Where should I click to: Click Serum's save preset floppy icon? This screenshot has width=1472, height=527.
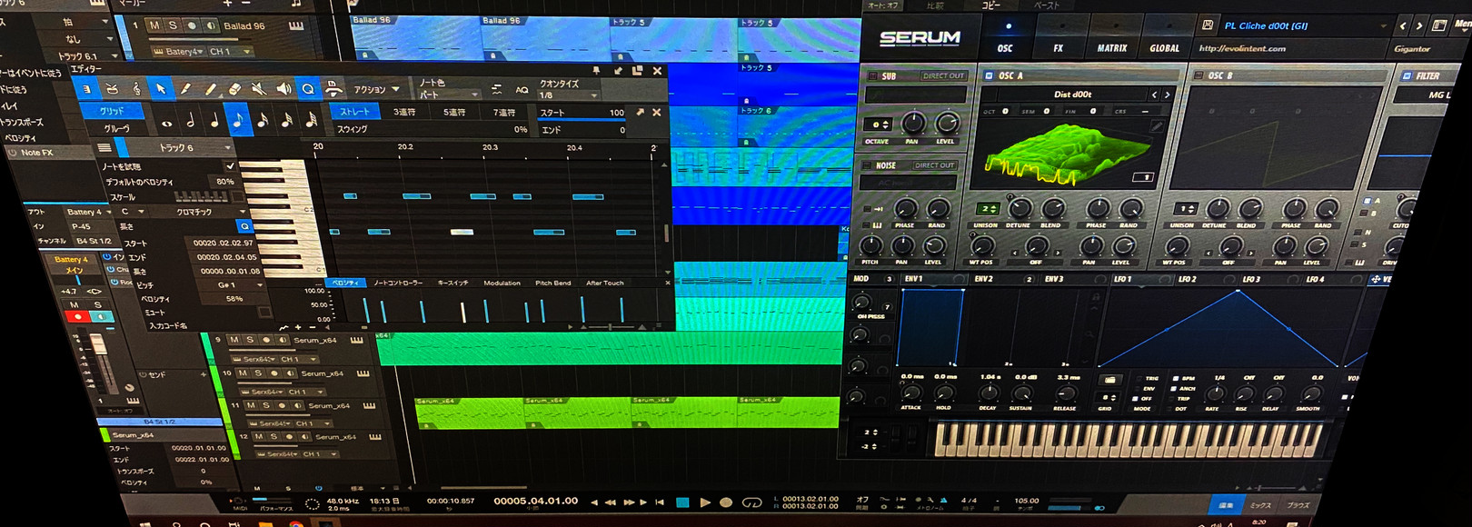pos(1207,25)
